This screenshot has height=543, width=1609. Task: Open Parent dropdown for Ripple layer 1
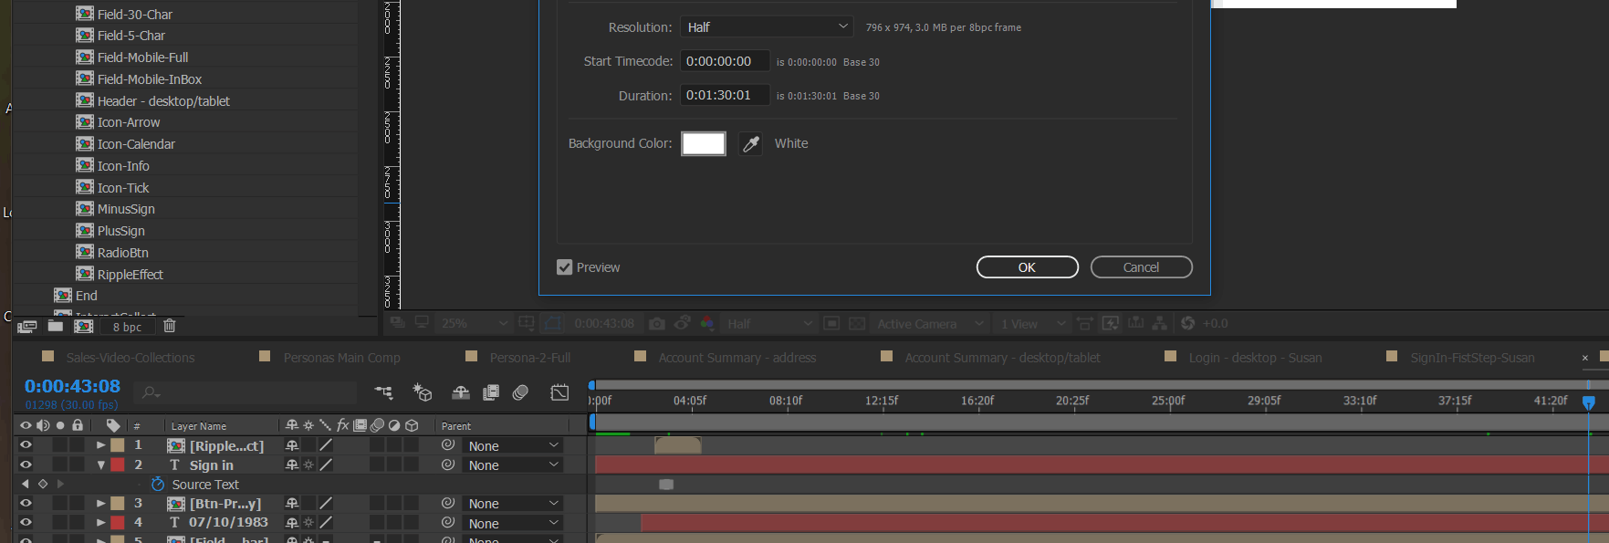click(x=512, y=445)
